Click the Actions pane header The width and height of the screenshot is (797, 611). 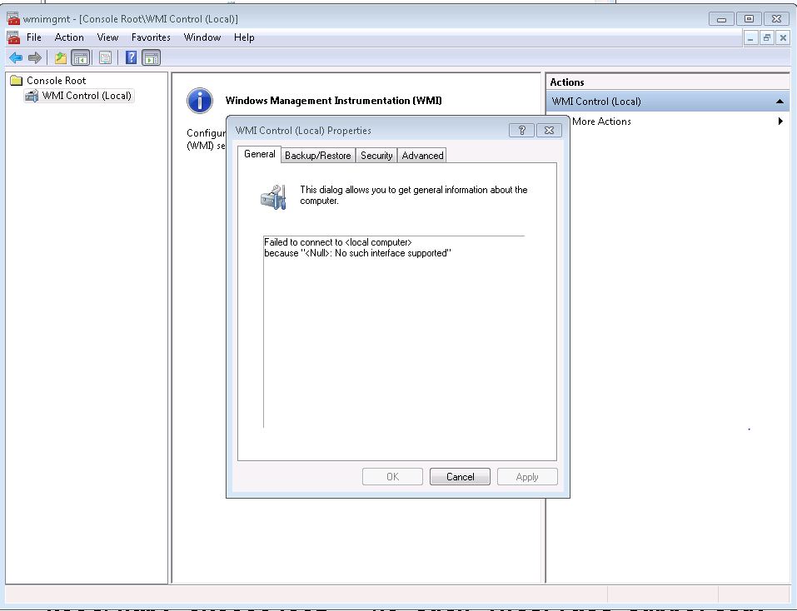coord(668,82)
